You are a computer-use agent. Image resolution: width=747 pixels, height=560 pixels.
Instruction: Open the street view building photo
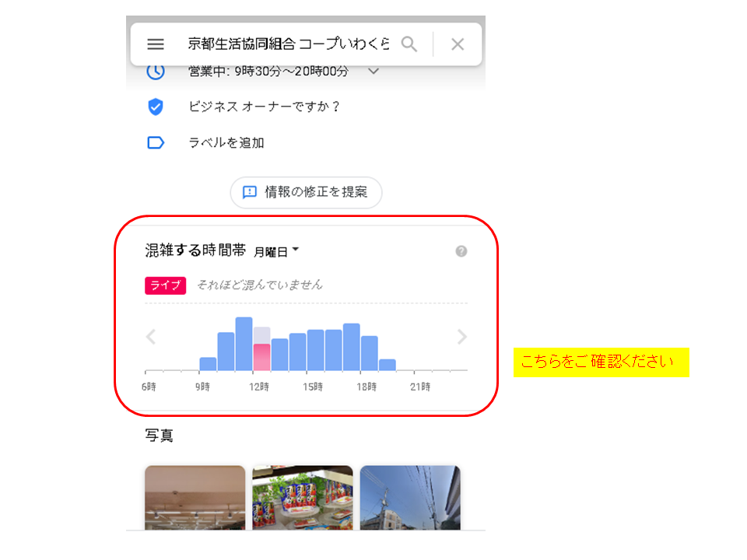410,498
